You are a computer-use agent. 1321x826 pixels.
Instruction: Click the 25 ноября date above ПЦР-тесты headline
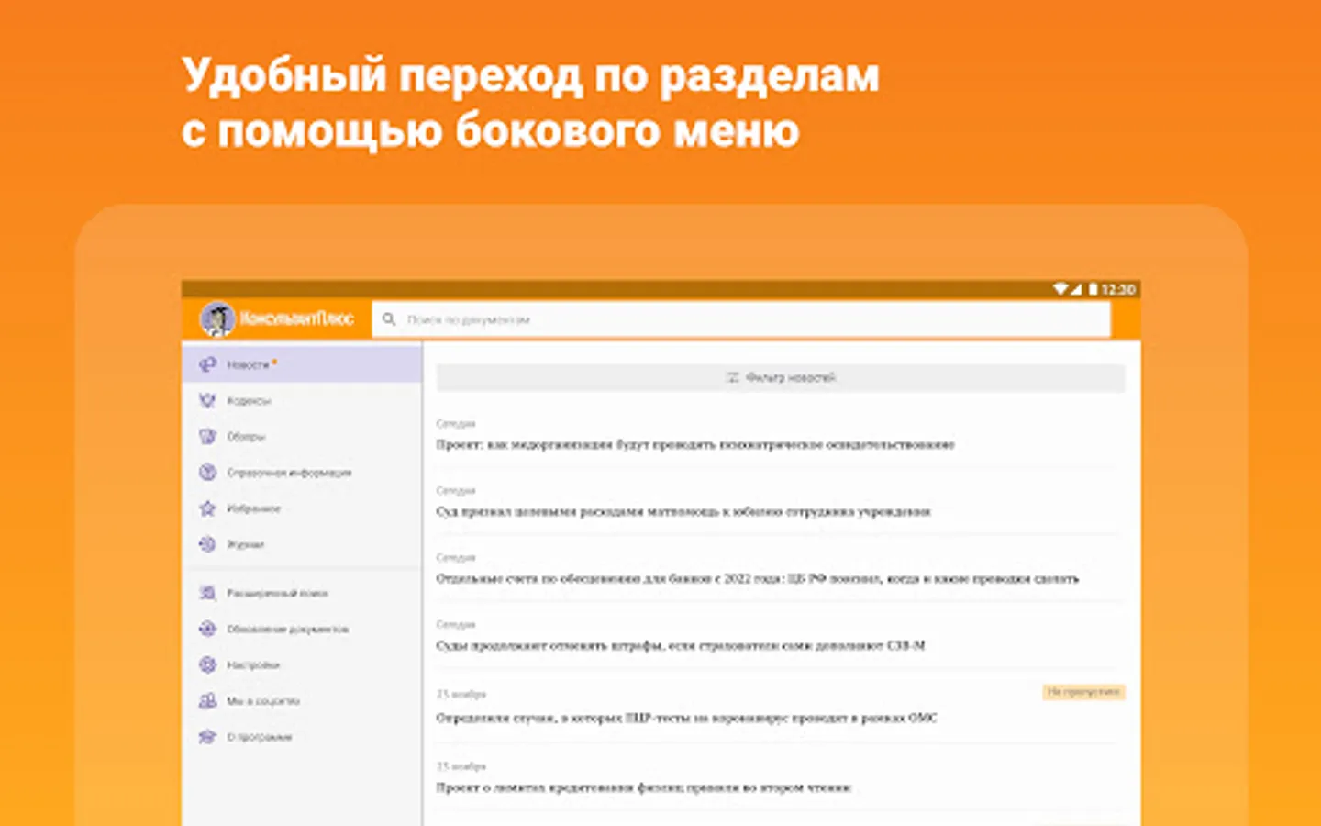461,695
